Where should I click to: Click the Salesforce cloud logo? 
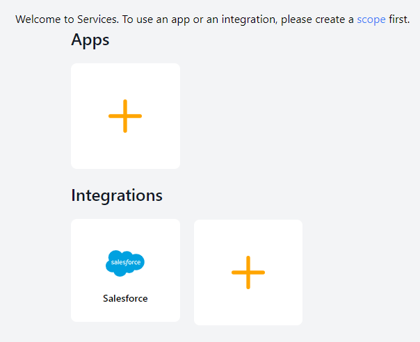click(125, 263)
